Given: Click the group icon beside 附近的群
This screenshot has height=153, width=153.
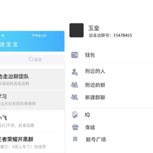Looking at the screenshot, I should [74, 85].
